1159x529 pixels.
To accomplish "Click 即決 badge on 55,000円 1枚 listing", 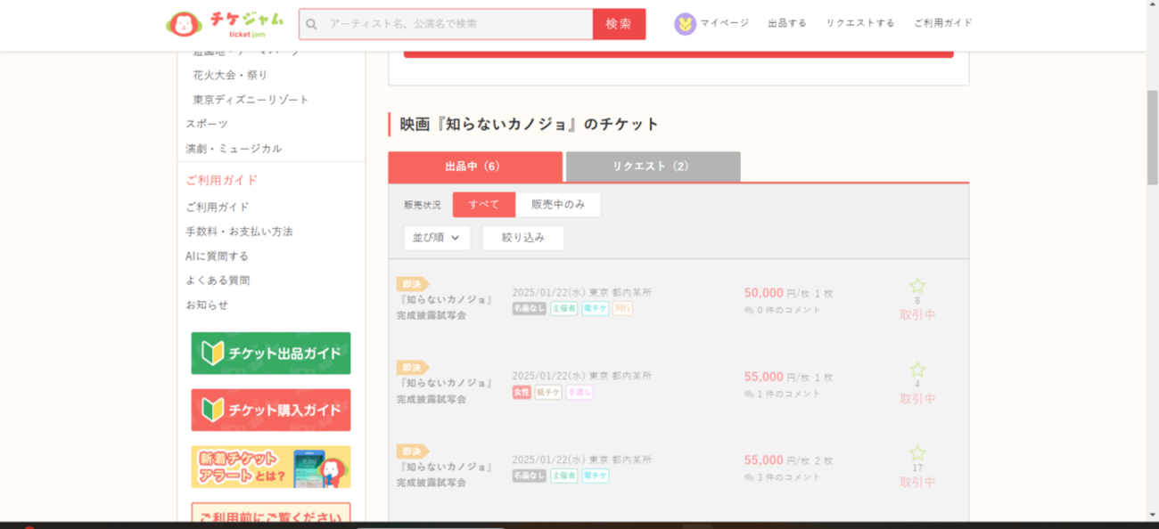I will click(x=412, y=368).
